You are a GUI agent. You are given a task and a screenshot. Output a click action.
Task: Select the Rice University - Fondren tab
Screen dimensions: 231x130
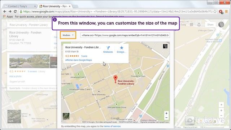[x=55, y=6]
